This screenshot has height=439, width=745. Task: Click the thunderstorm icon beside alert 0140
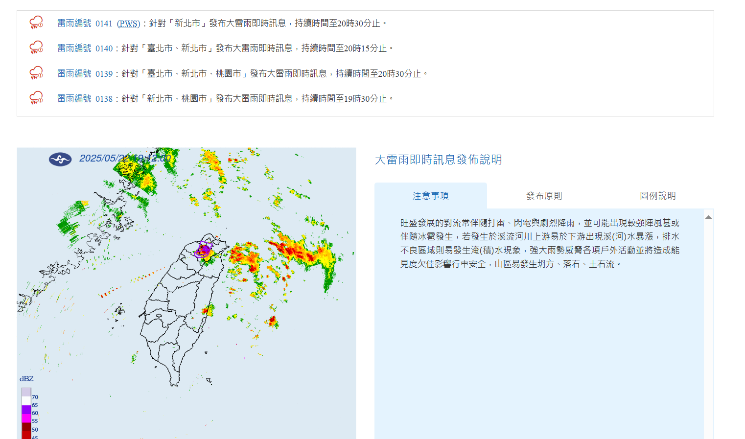tap(36, 47)
